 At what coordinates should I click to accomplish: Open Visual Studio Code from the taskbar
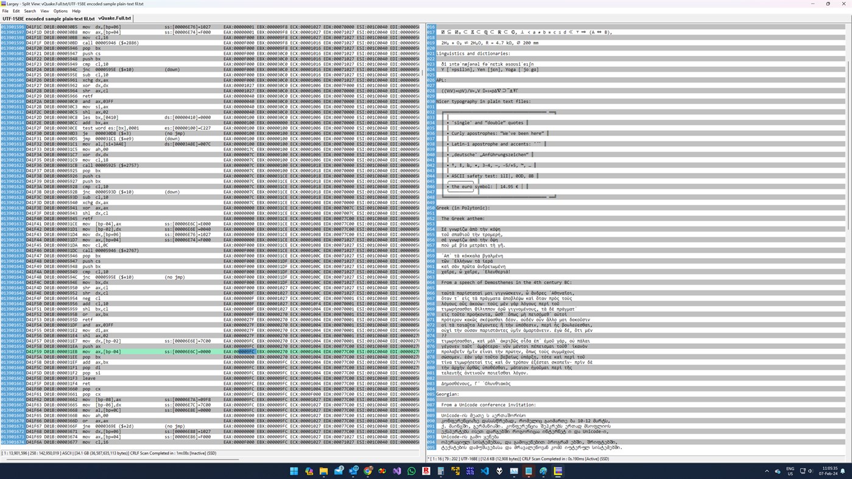(484, 470)
